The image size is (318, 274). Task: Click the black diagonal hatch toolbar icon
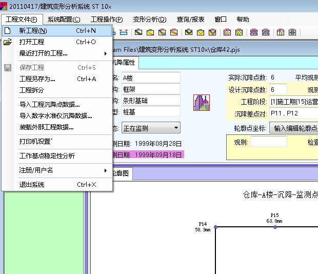[239, 32]
